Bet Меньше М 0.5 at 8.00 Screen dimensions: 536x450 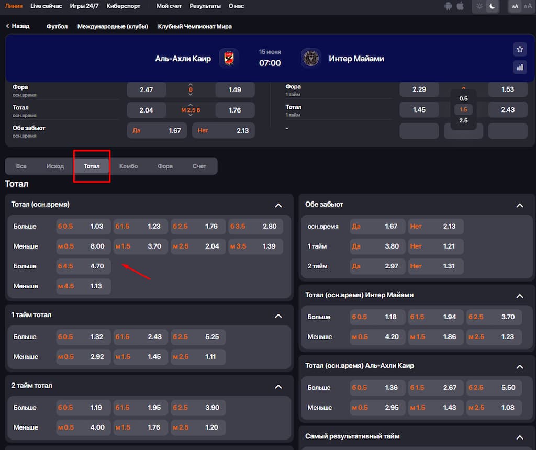click(x=83, y=246)
